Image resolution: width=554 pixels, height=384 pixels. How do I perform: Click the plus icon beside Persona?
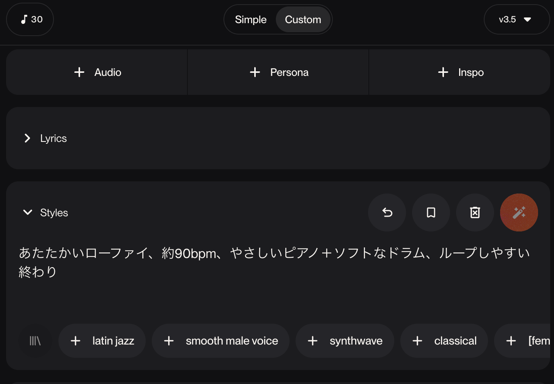(255, 72)
